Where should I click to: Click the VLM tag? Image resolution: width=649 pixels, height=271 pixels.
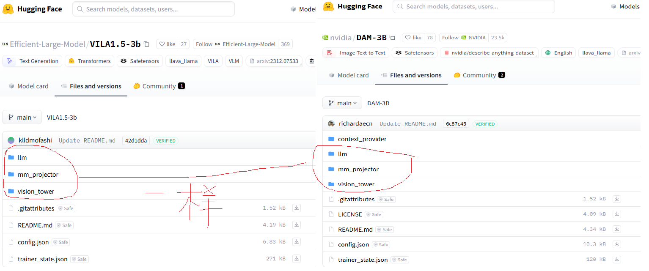tap(234, 61)
